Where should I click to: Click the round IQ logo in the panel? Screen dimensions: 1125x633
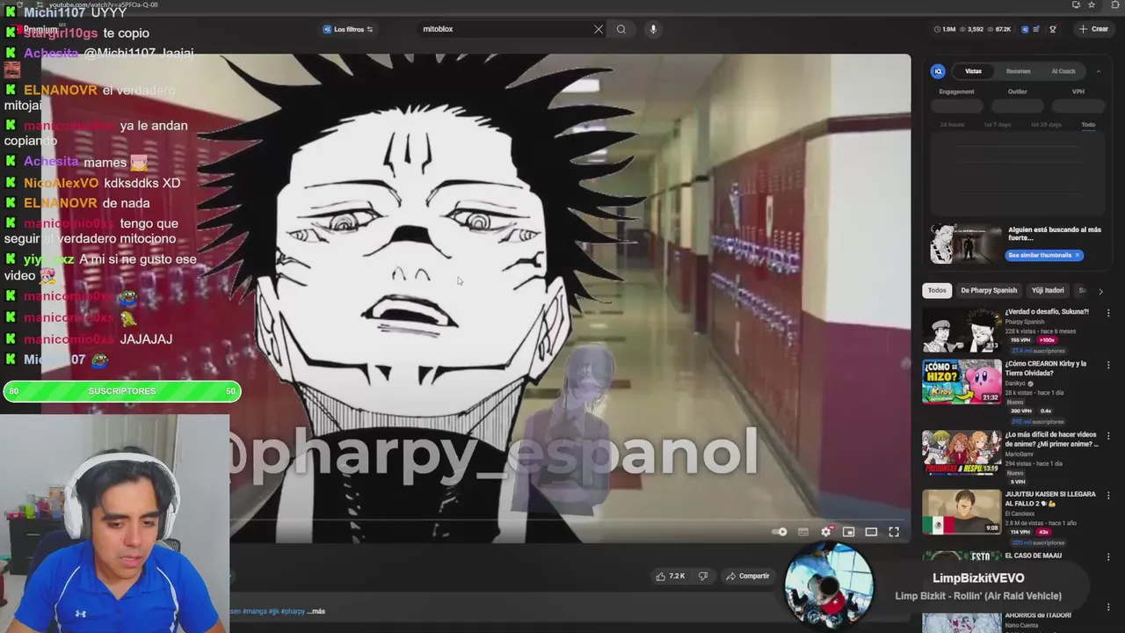(938, 71)
